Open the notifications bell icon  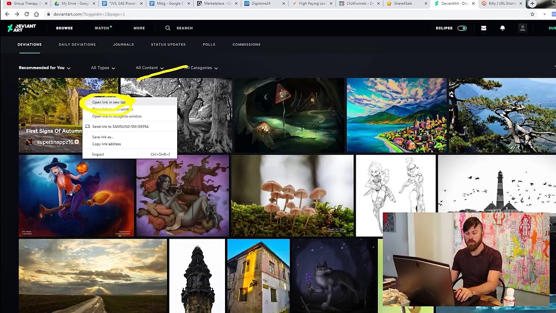(x=503, y=28)
